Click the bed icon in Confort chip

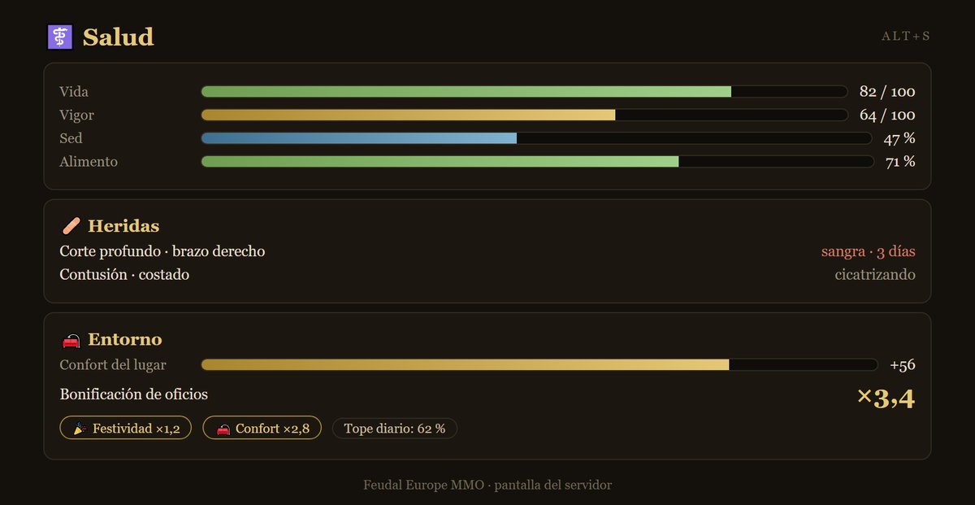click(x=223, y=429)
